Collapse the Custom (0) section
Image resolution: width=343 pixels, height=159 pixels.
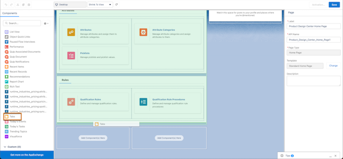pyautogui.click(x=12, y=147)
